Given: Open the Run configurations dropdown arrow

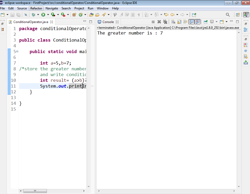Looking at the screenshot, I should click(48, 15).
